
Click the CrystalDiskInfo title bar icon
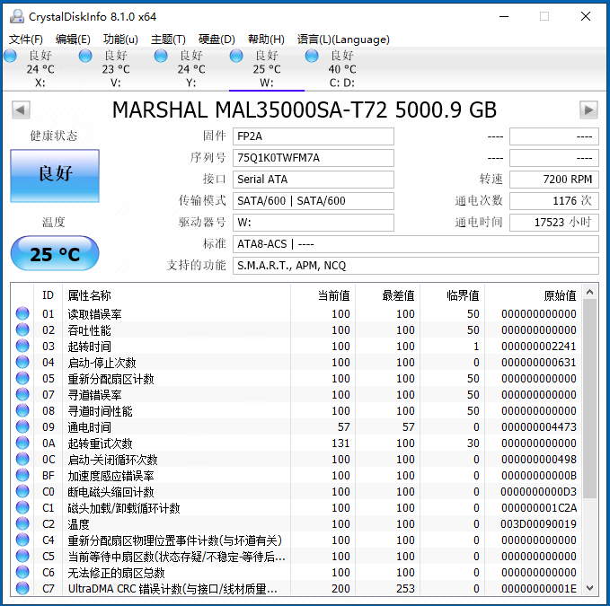point(17,16)
